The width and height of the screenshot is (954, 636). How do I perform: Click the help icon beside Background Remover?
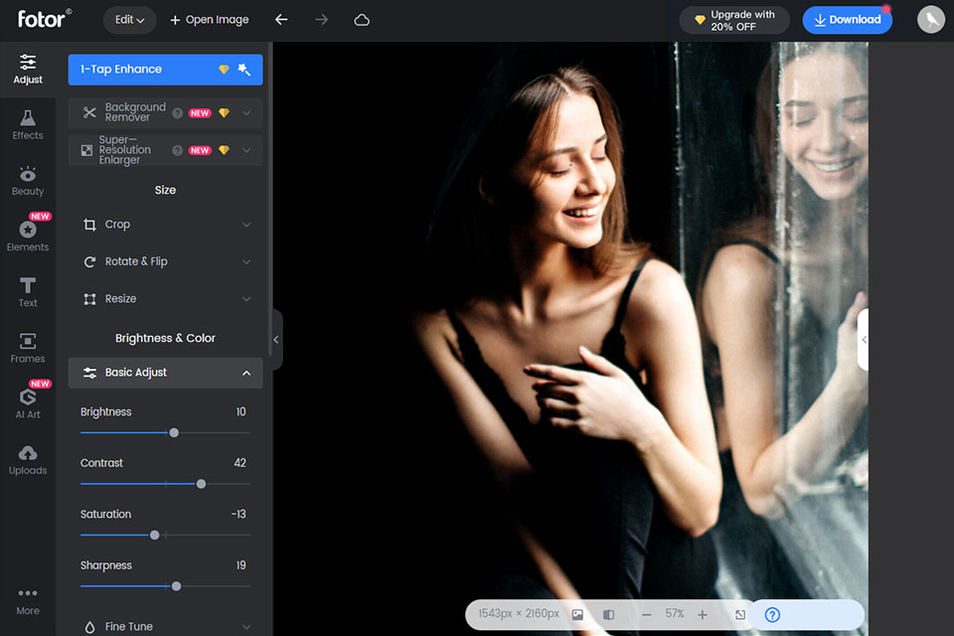(177, 113)
